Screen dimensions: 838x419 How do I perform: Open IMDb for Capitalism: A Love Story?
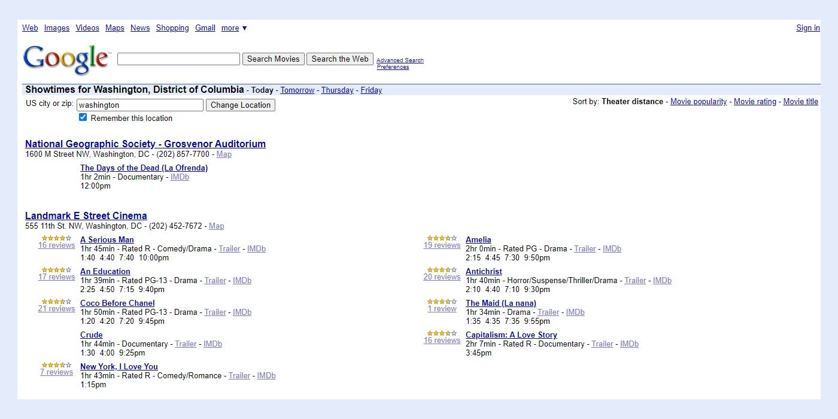tap(629, 344)
